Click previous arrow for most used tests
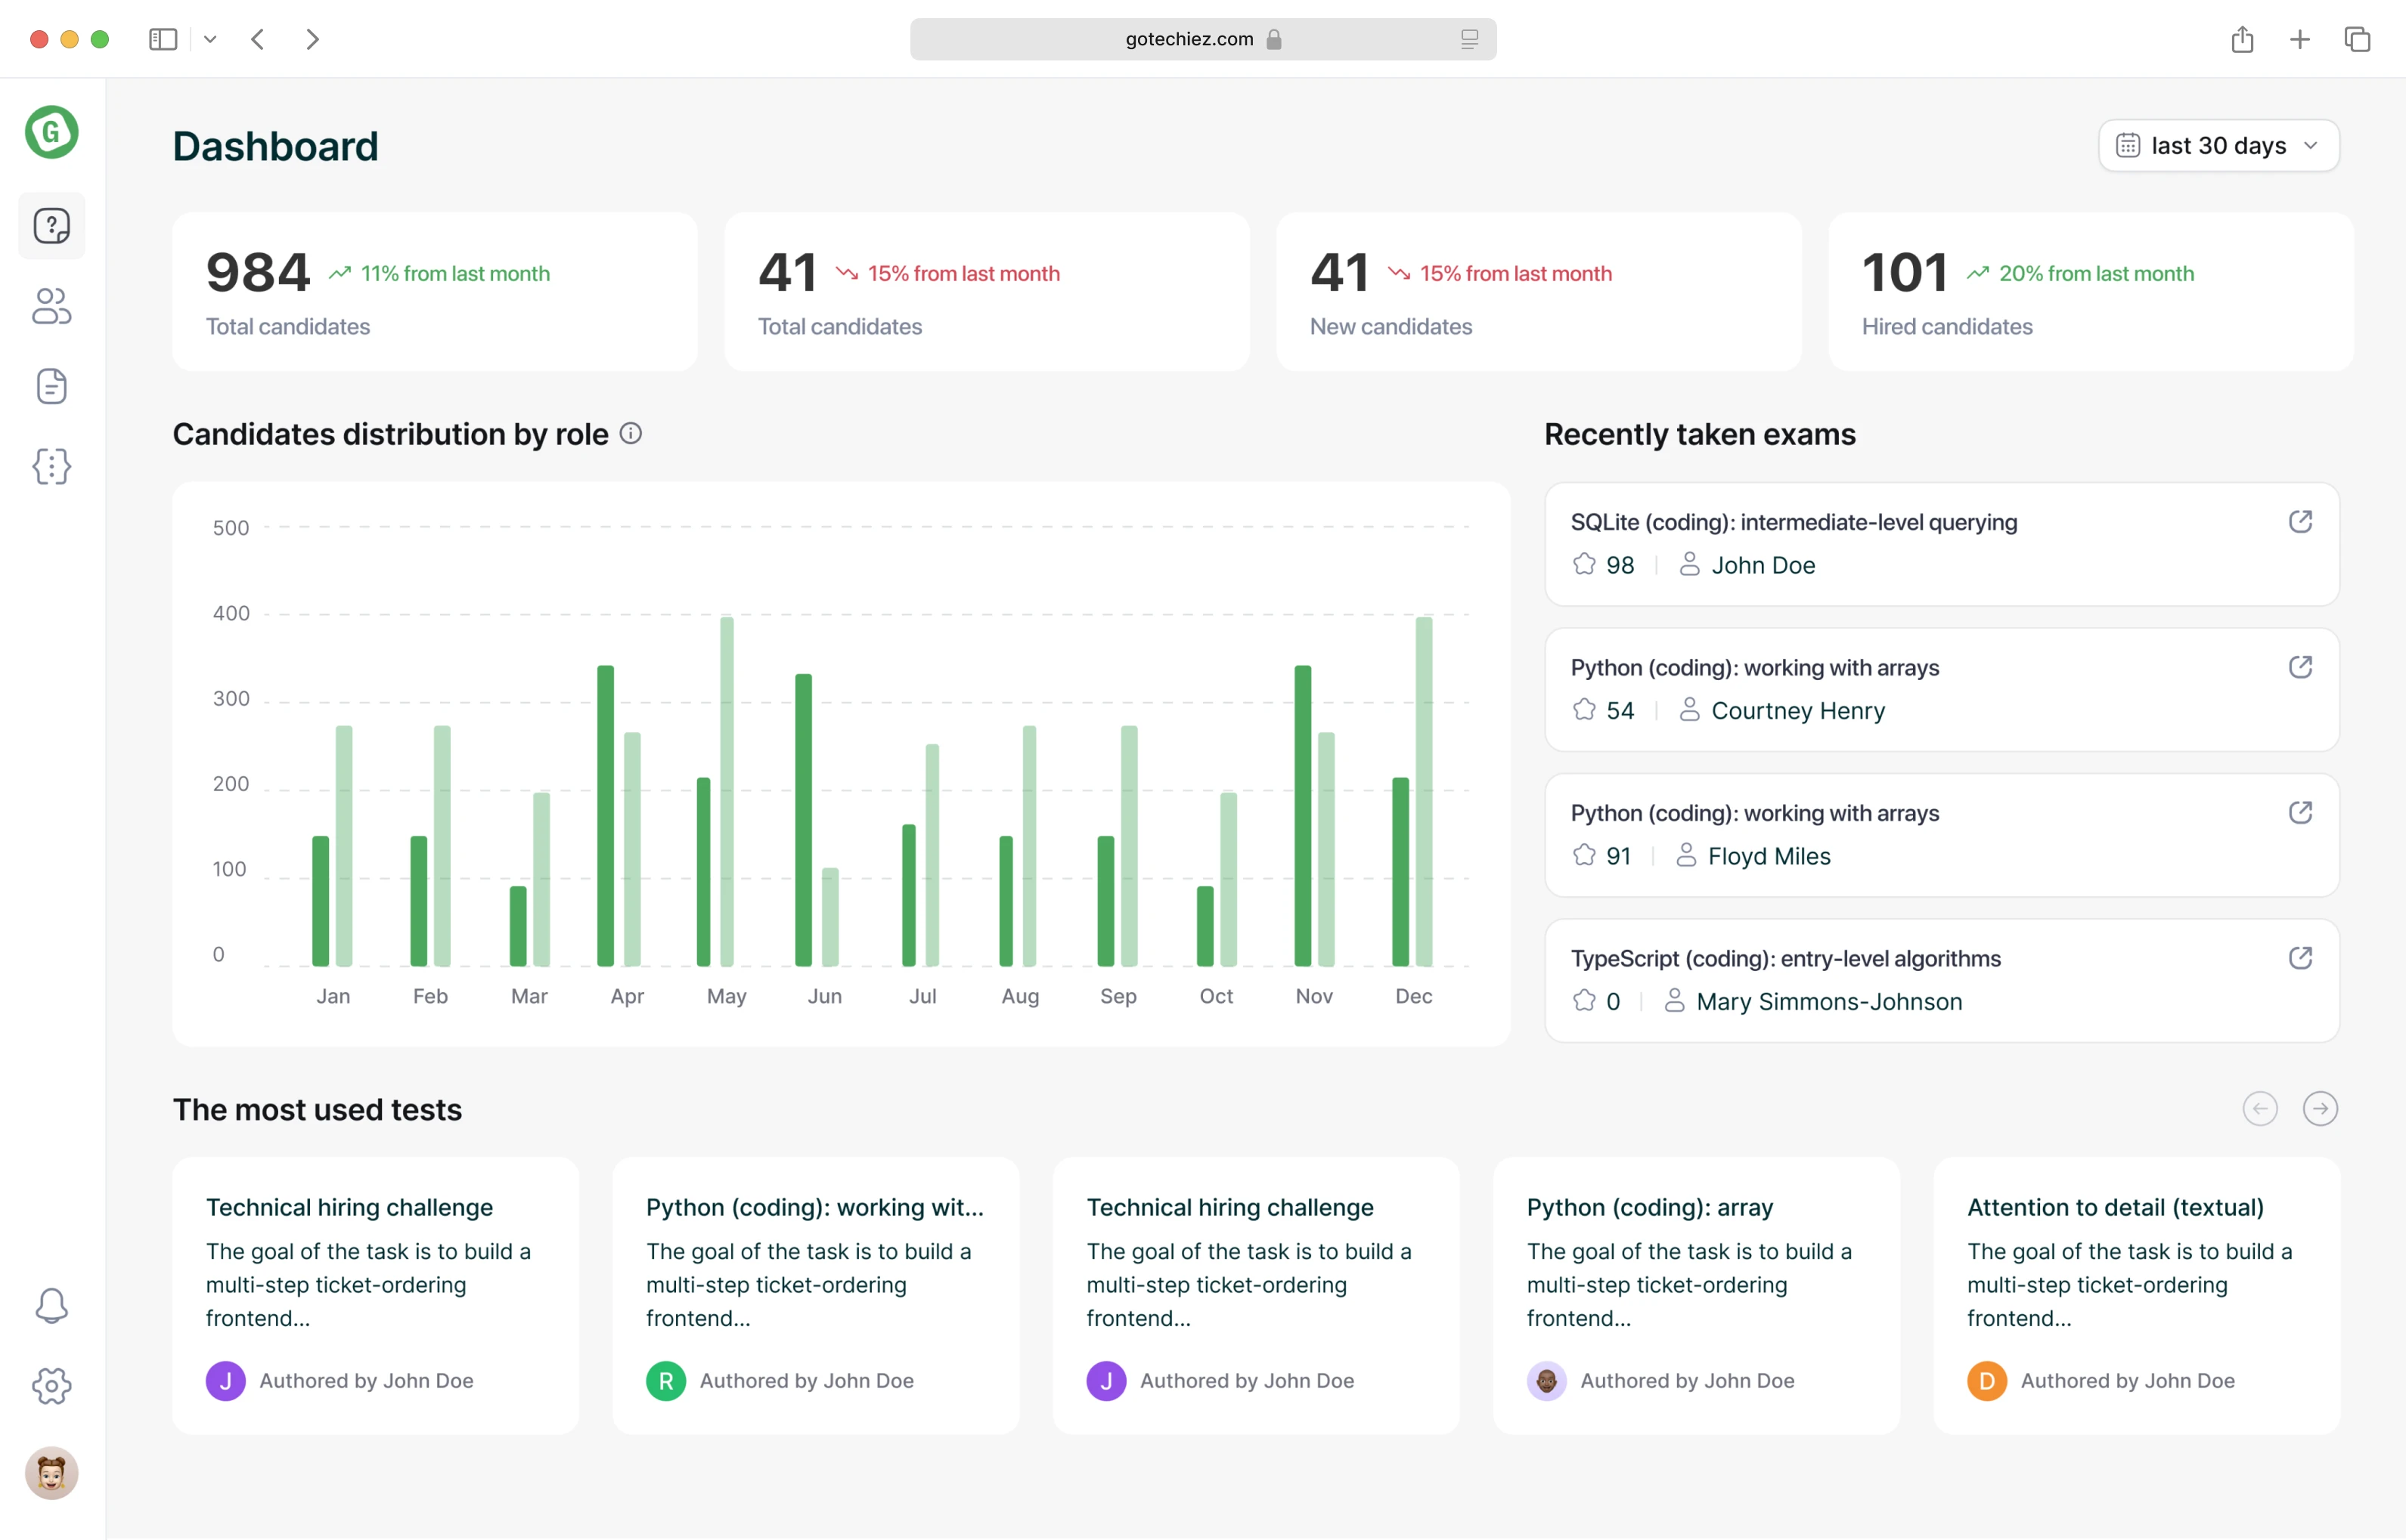This screenshot has width=2406, height=1540. tap(2260, 1108)
